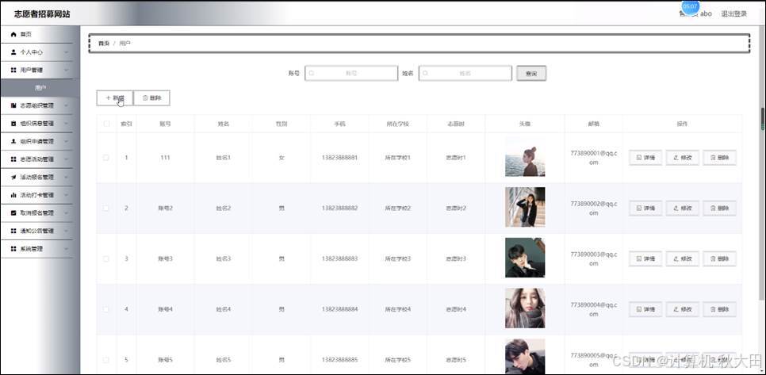766x375 pixels.
Task: Click 首页 in the breadcrumb
Action: 104,44
